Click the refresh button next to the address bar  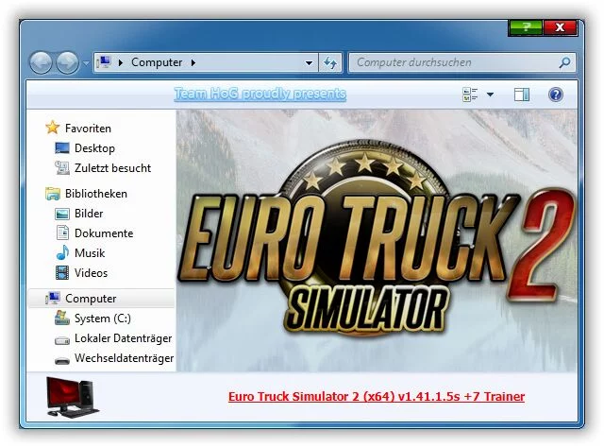(x=330, y=62)
